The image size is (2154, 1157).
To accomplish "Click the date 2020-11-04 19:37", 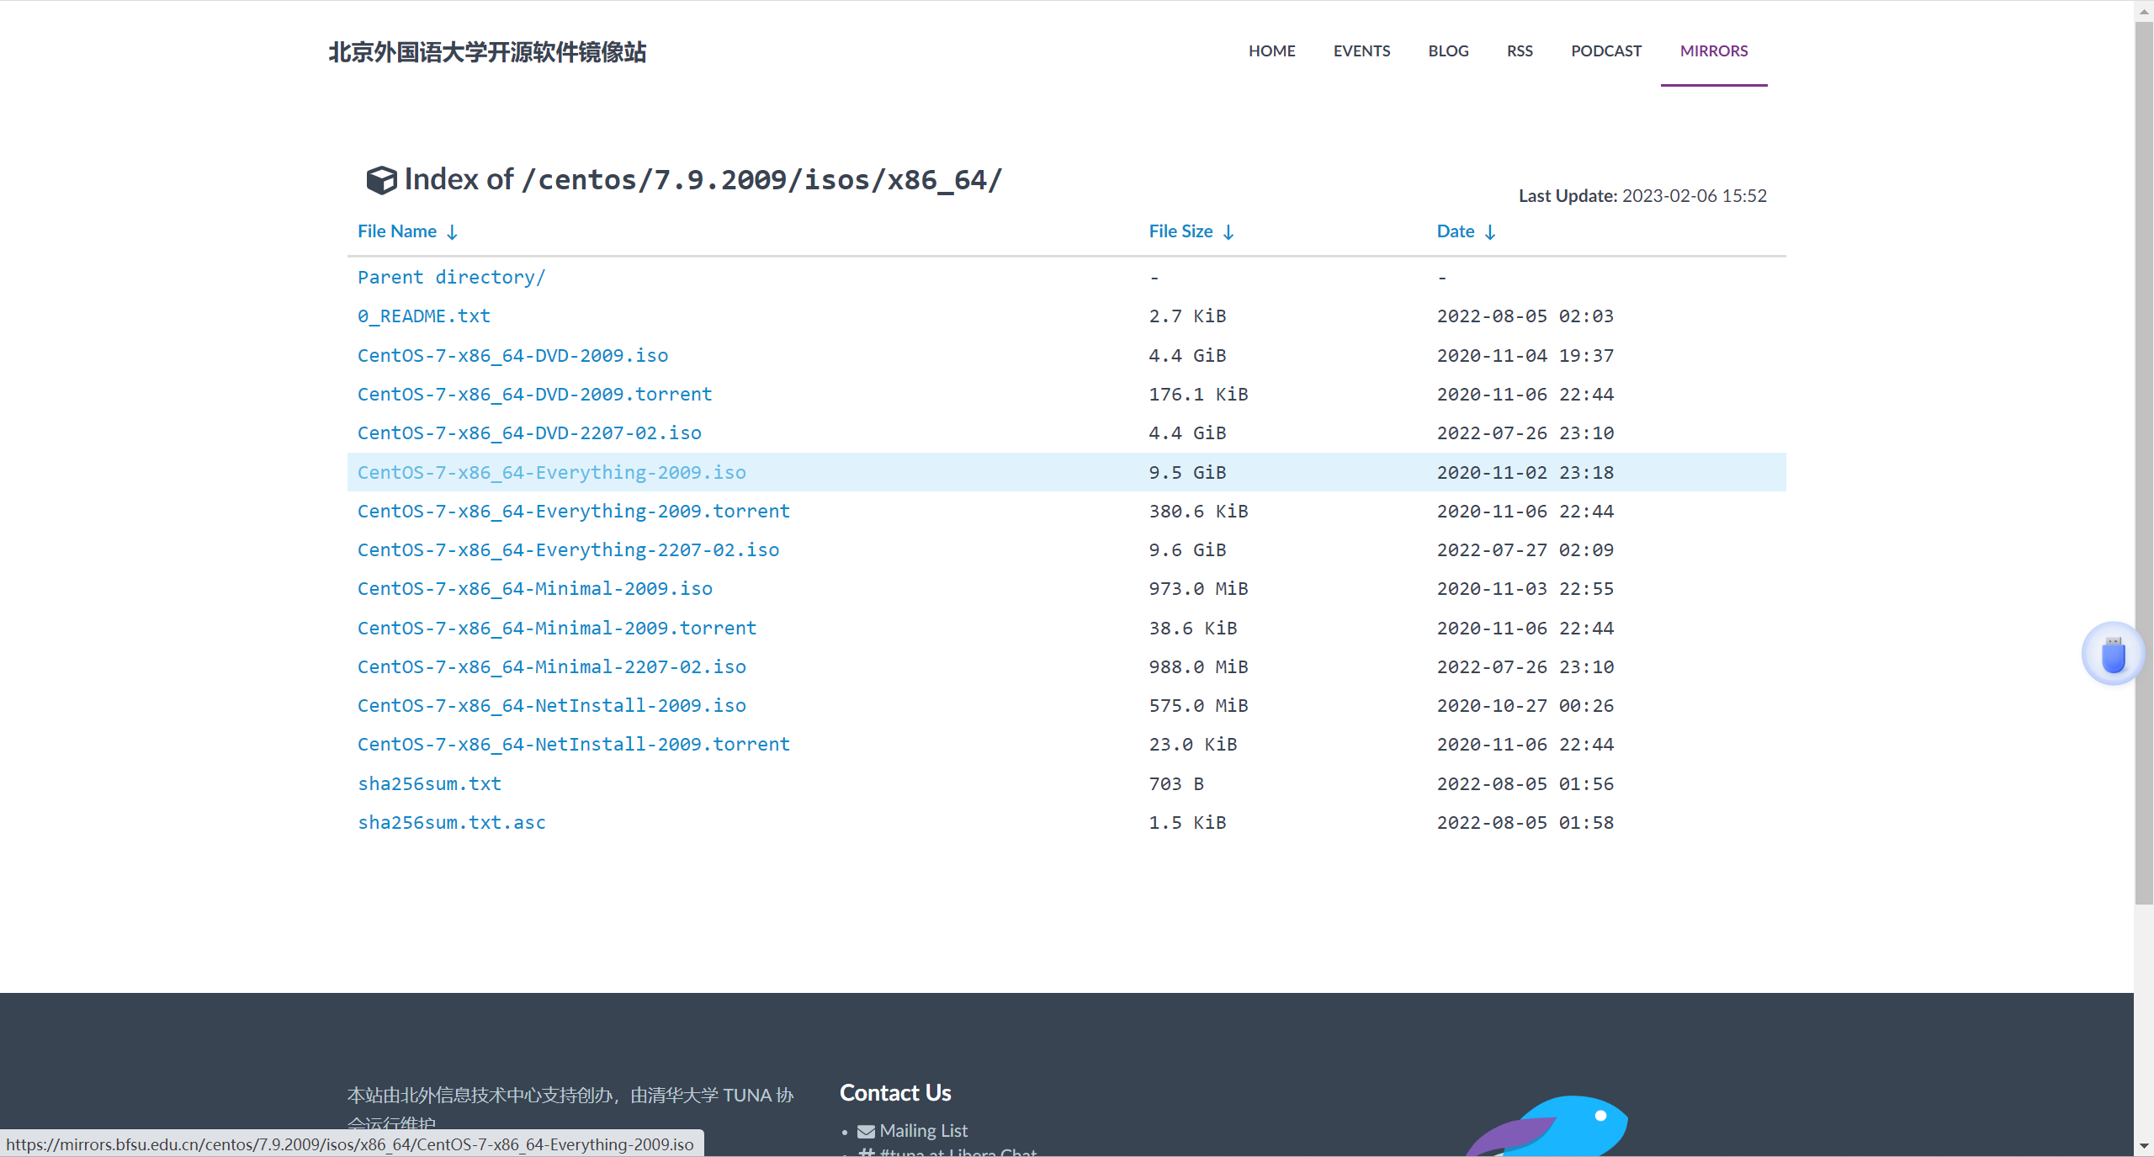I will click(x=1525, y=355).
